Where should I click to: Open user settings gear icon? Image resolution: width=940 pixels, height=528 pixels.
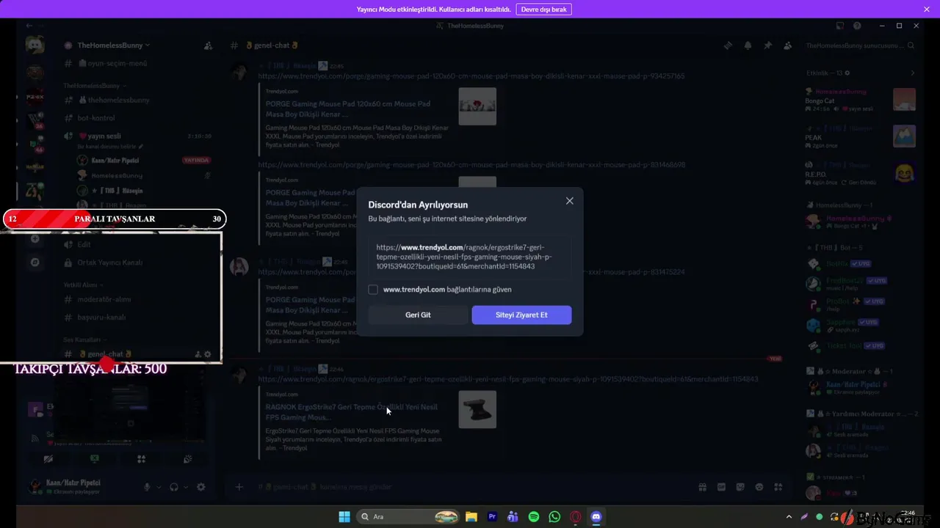[x=200, y=487]
